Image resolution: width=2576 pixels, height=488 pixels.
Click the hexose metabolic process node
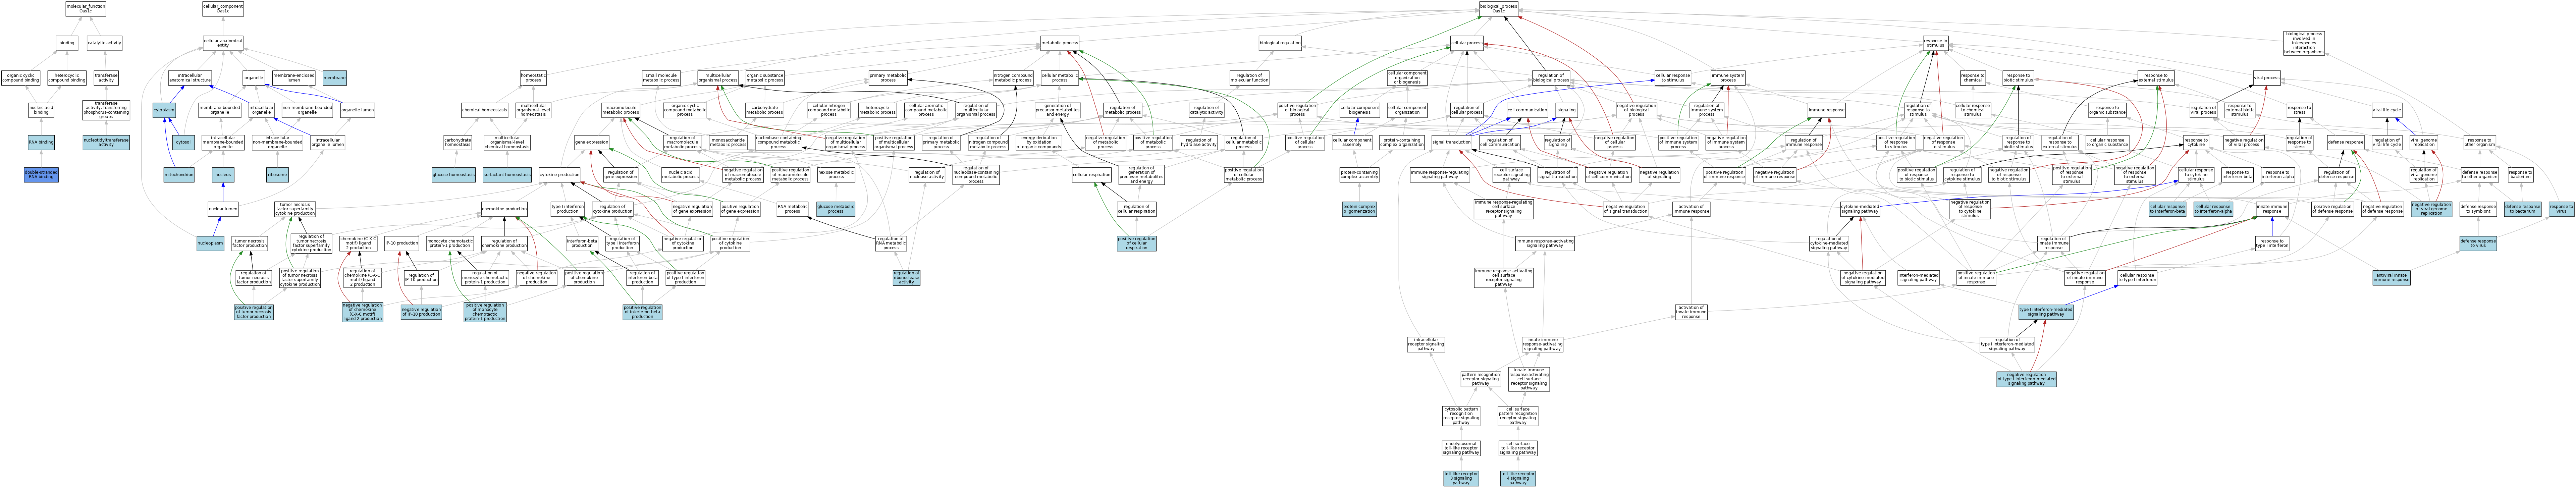click(836, 175)
